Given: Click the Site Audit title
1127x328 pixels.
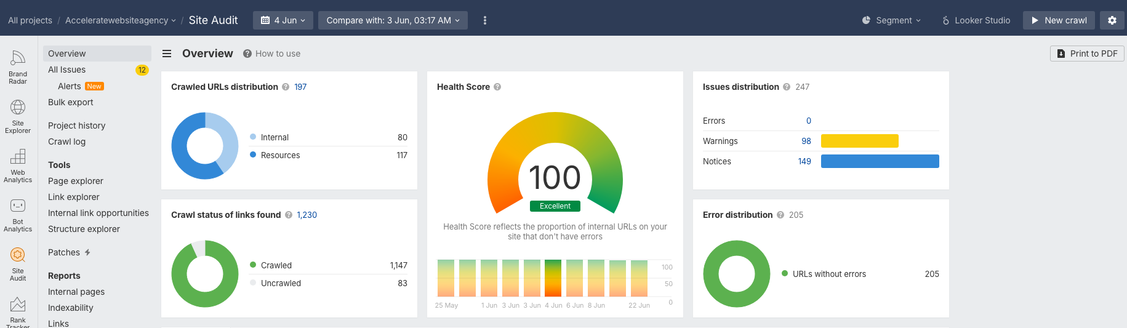Looking at the screenshot, I should pos(213,20).
